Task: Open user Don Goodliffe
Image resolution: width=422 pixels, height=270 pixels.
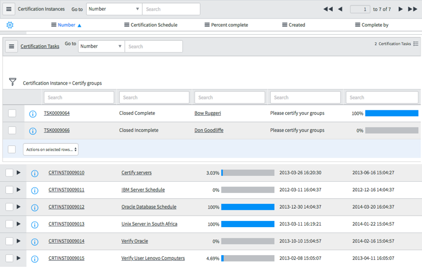Action: pos(209,130)
